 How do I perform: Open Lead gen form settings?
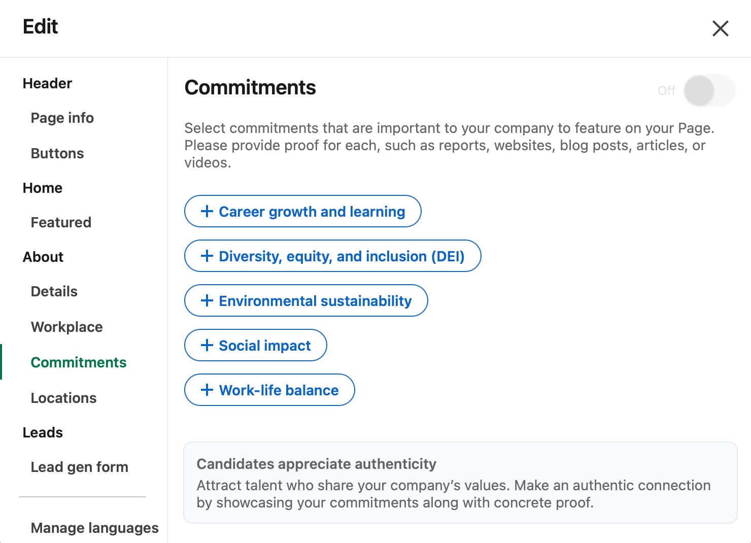80,467
